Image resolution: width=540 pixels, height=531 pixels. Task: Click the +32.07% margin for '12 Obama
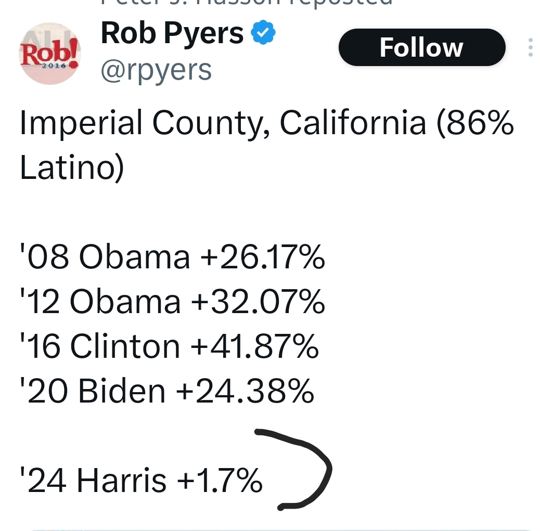(258, 302)
